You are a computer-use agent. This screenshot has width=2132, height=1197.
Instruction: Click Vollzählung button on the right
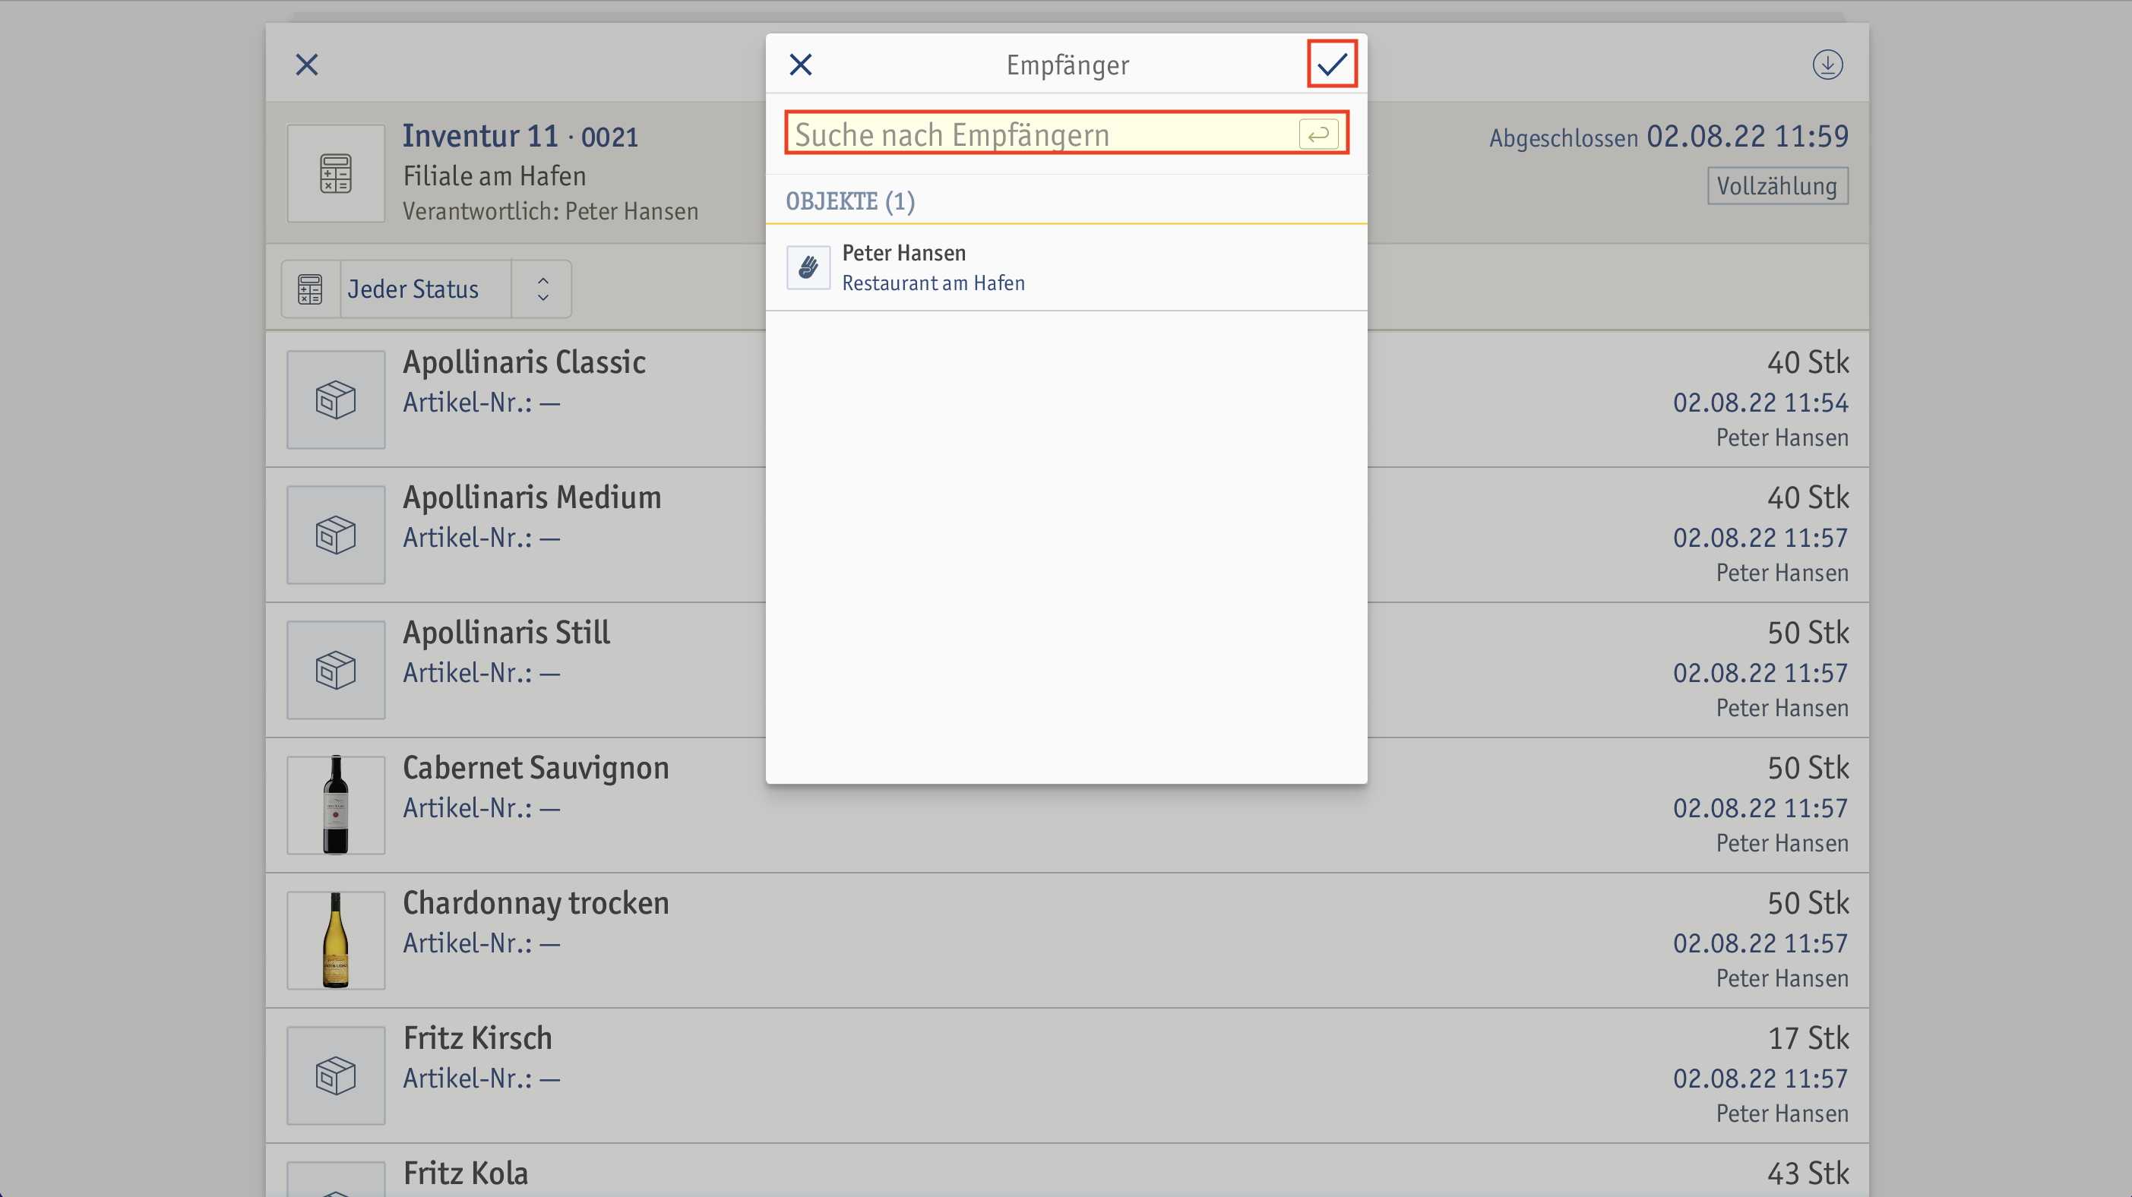coord(1776,185)
